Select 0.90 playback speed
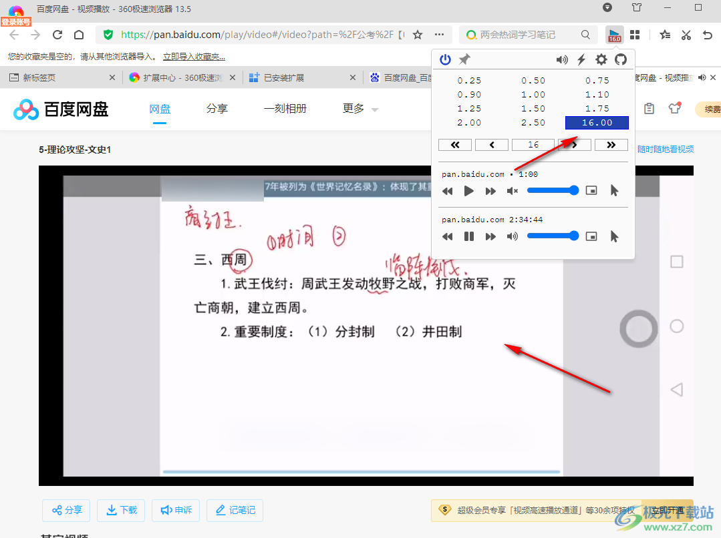Viewport: 721px width, 538px height. click(x=469, y=95)
